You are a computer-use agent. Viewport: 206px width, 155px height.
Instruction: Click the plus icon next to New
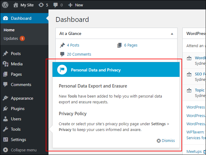coord(70,5)
